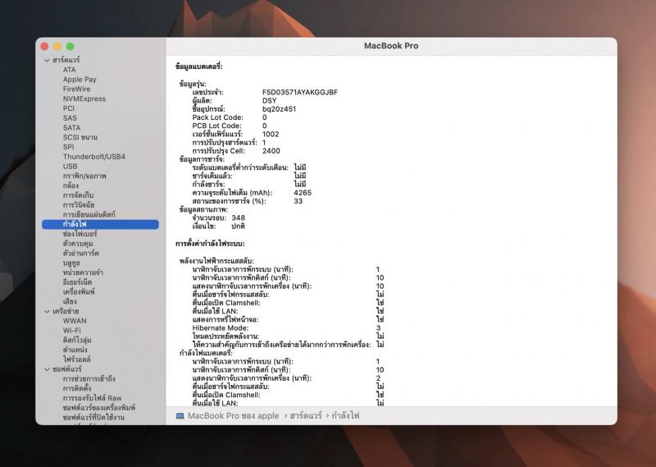Open ไฟร์วอลล์ sidebar entry
The image size is (656, 467).
(76, 359)
